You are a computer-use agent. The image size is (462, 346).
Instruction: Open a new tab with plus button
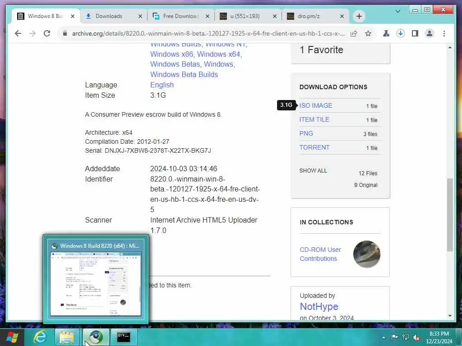click(359, 16)
